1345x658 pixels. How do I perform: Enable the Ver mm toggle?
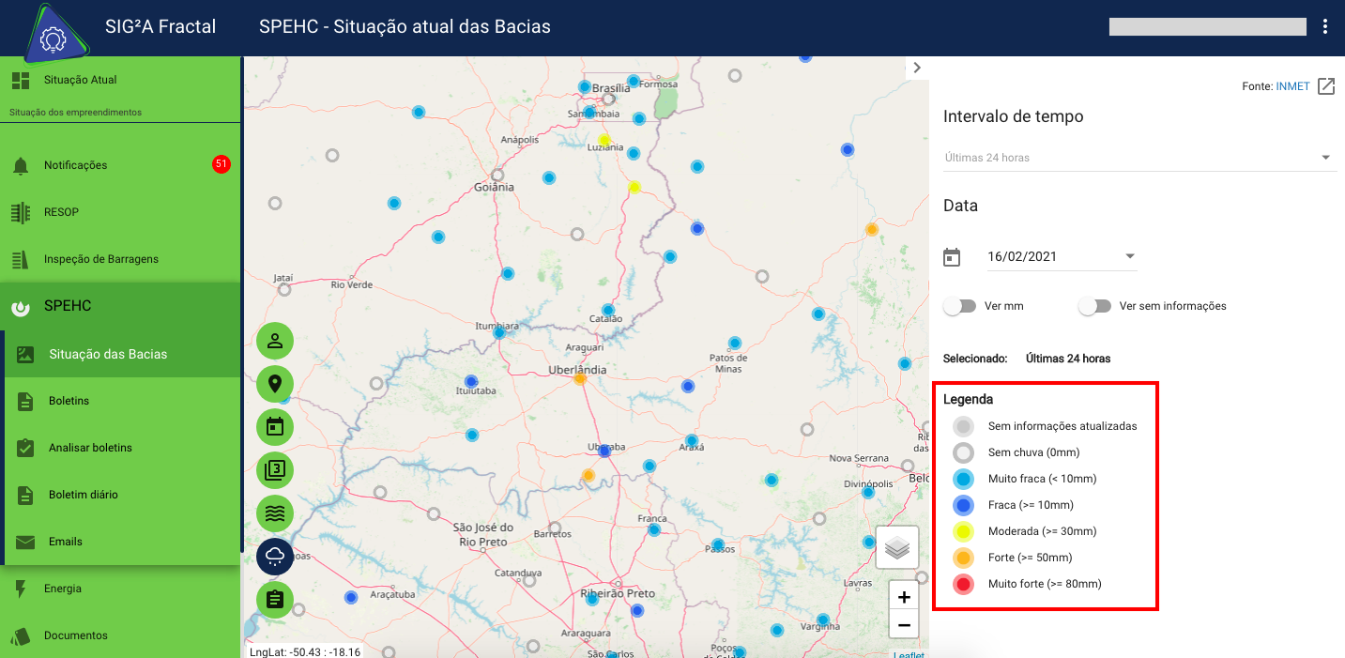(x=960, y=306)
